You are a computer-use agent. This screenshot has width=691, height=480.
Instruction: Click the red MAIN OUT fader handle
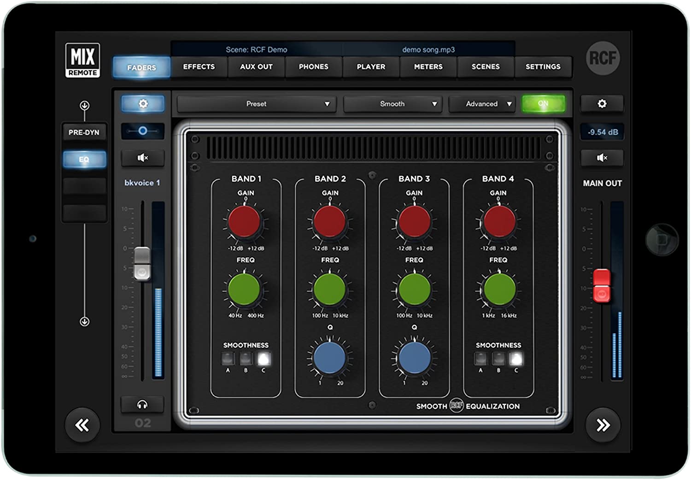pyautogui.click(x=602, y=286)
